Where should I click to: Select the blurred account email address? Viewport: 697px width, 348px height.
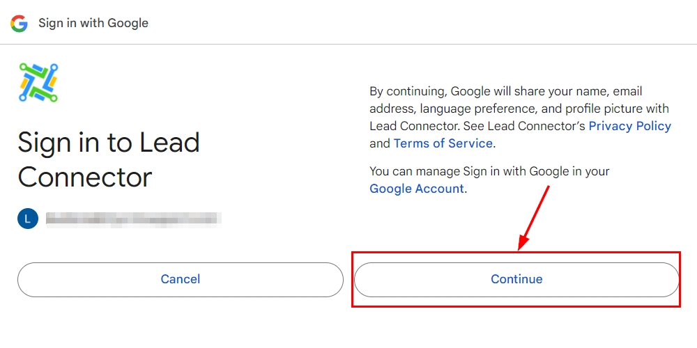[133, 219]
